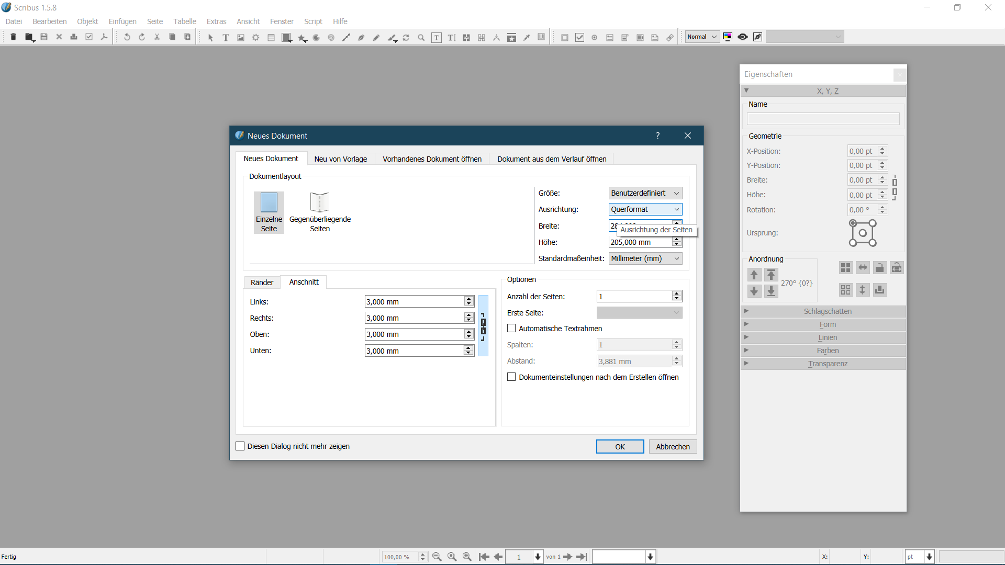Select the Gegenüberliegende Seiten layout icon
Image resolution: width=1005 pixels, height=565 pixels.
(x=320, y=212)
